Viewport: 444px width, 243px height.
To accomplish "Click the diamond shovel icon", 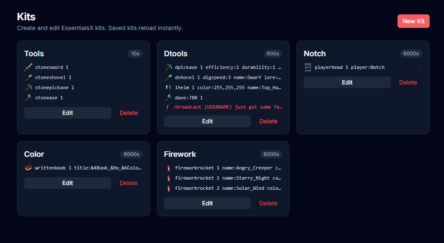I will 168,77.
